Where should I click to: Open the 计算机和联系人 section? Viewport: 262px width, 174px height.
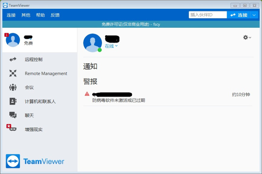pos(40,101)
